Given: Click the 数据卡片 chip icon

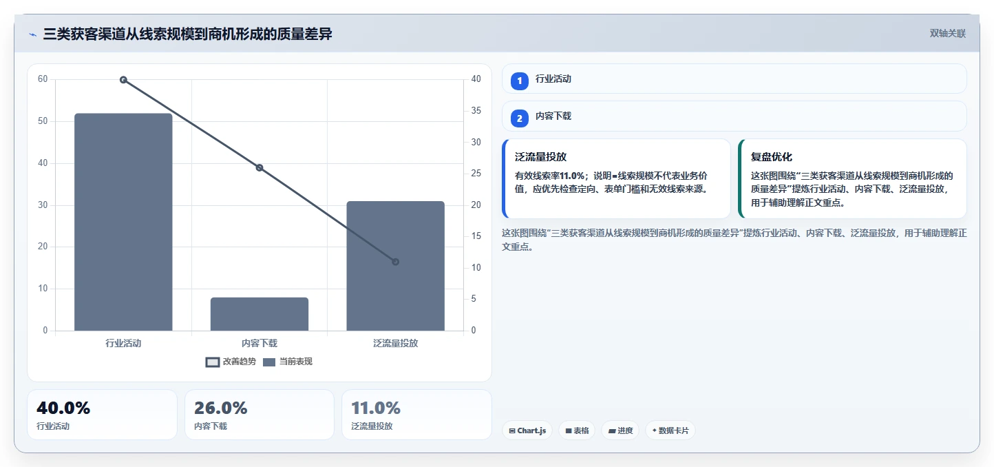Looking at the screenshot, I should pyautogui.click(x=655, y=431).
